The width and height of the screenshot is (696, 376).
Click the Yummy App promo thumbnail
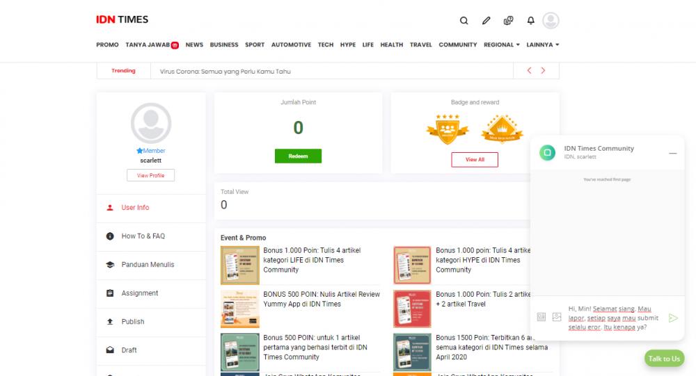pos(239,309)
